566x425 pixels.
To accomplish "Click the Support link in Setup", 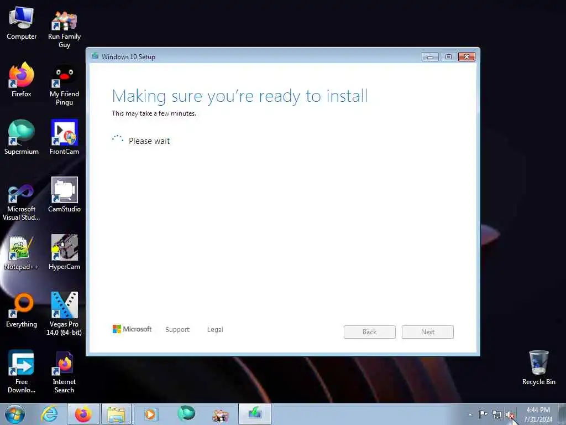I will (x=177, y=330).
